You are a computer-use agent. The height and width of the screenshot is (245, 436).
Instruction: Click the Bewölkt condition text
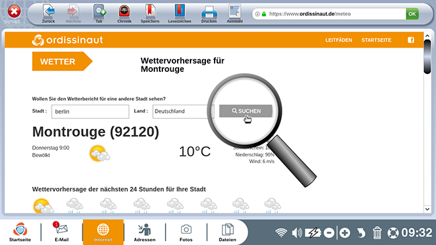coord(41,155)
